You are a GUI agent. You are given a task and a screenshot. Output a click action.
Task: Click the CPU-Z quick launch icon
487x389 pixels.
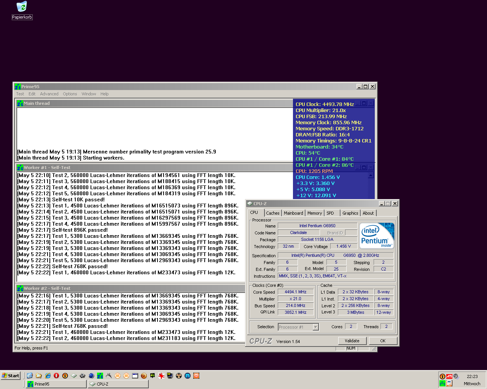pyautogui.click(x=74, y=376)
